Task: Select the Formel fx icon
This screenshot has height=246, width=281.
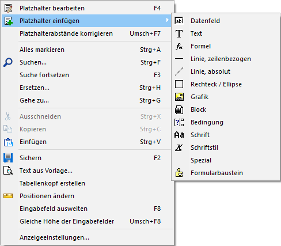Action: pos(179,46)
